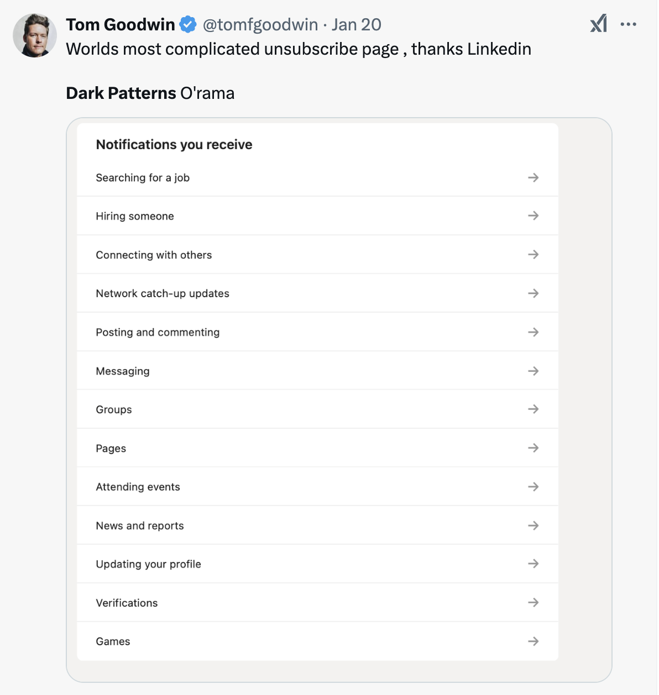The image size is (659, 695).
Task: Click the Grok xAI icon
Action: tap(598, 24)
